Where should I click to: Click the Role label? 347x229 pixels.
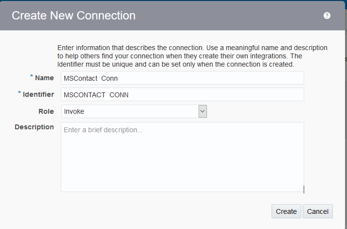[x=46, y=111]
